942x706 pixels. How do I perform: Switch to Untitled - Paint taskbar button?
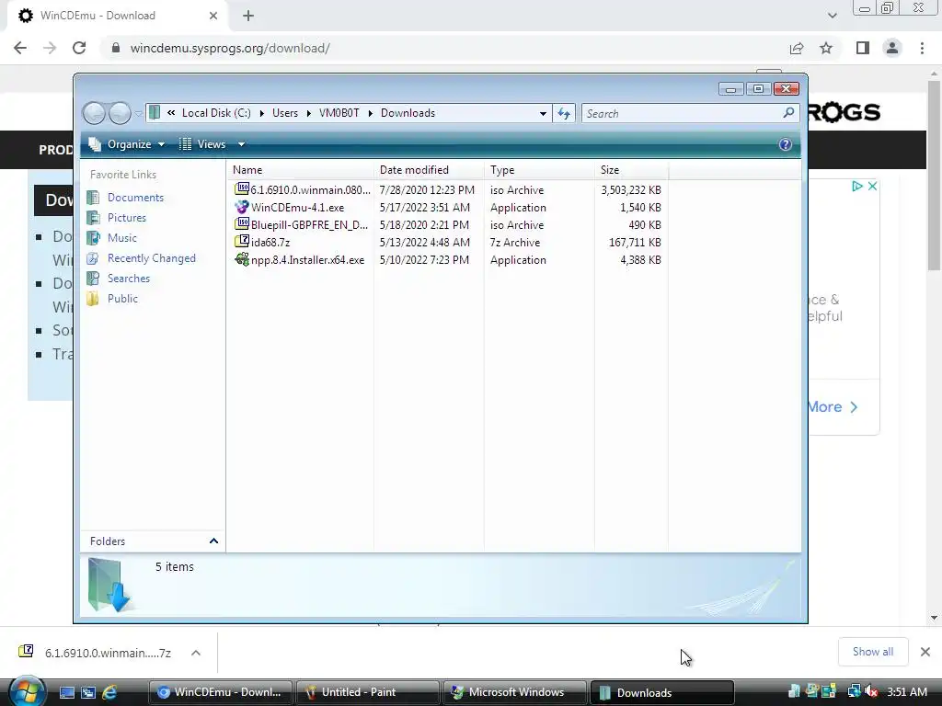[x=368, y=692]
